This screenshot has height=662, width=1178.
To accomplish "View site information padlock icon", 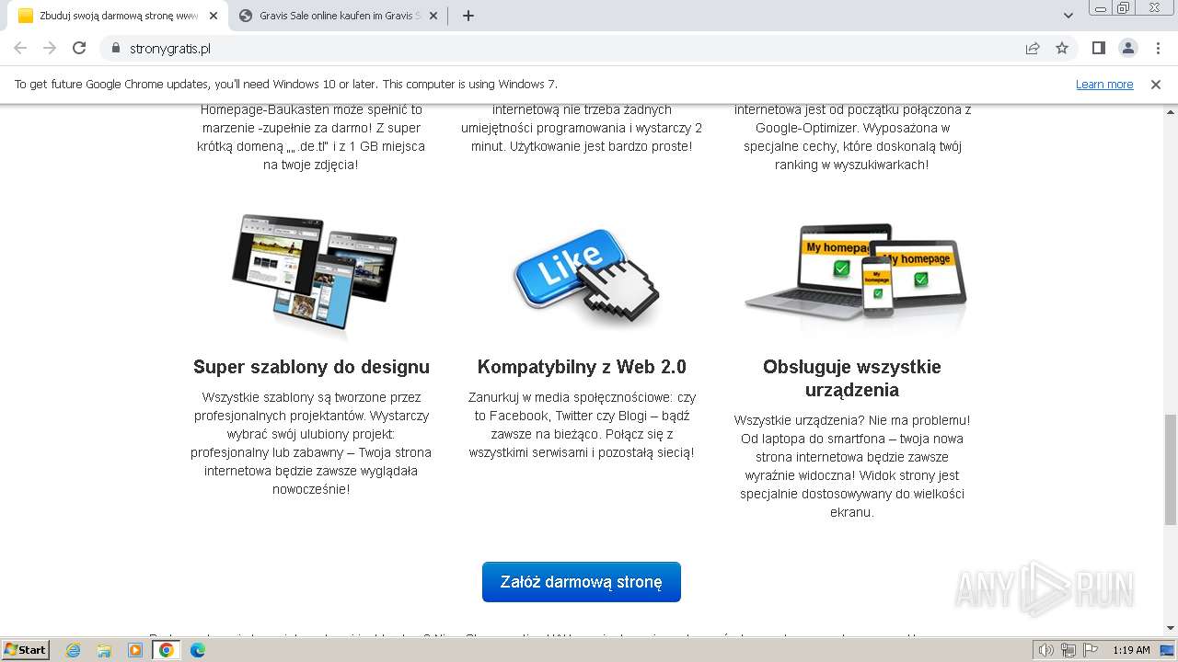I will (116, 48).
